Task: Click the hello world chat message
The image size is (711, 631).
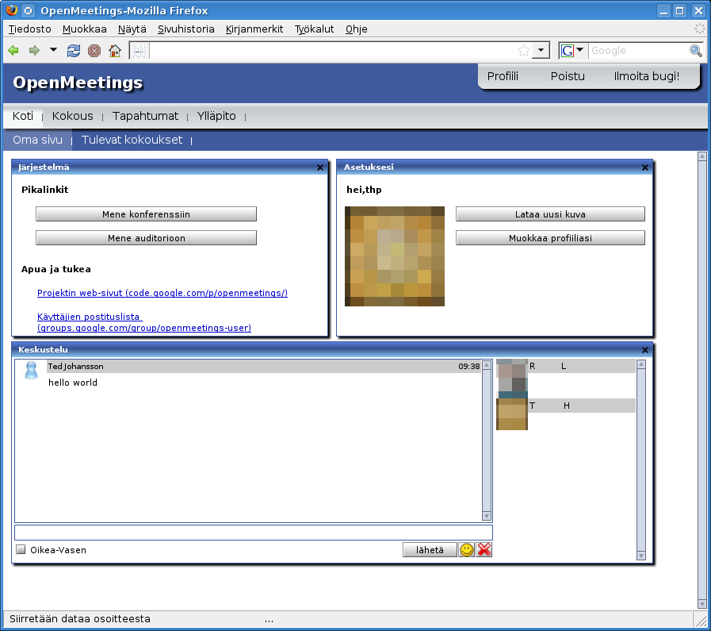Action: (x=73, y=383)
